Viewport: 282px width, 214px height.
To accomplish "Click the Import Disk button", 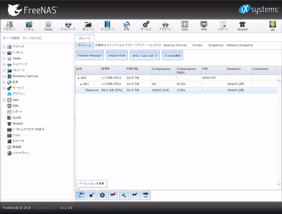I will click(117, 55).
